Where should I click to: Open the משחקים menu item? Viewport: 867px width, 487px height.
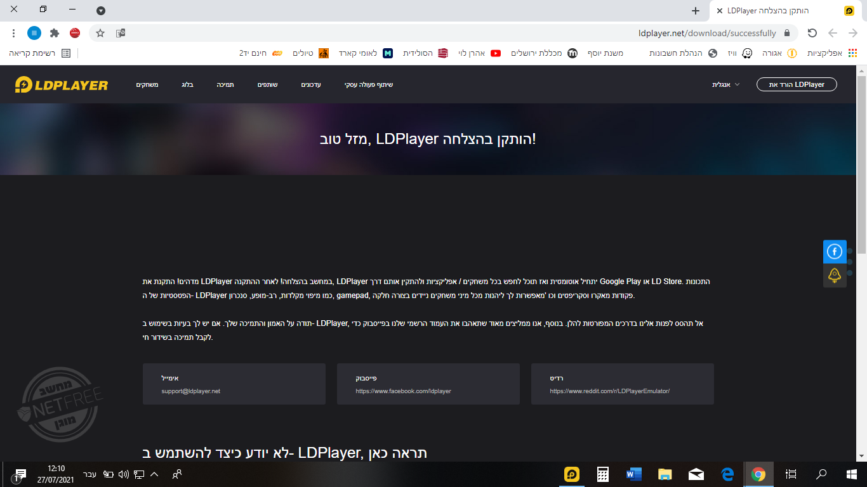click(x=147, y=85)
